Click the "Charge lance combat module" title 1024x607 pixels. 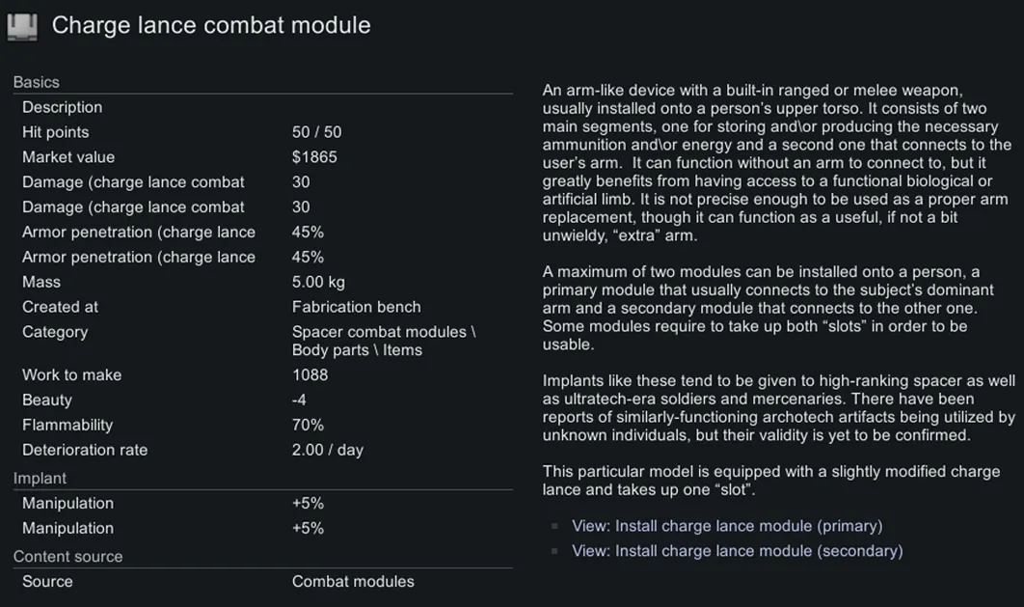(x=210, y=26)
